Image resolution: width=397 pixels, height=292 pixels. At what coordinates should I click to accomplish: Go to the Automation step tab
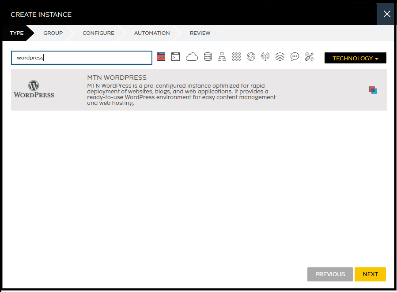152,33
